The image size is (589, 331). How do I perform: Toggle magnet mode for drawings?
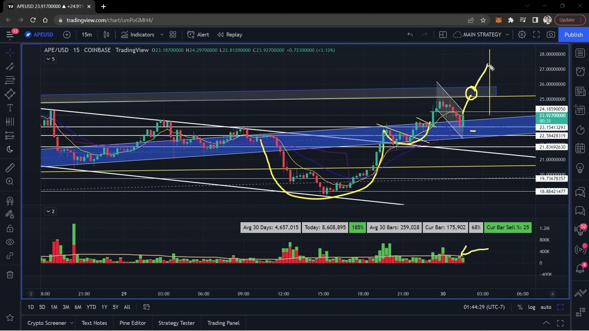10,201
